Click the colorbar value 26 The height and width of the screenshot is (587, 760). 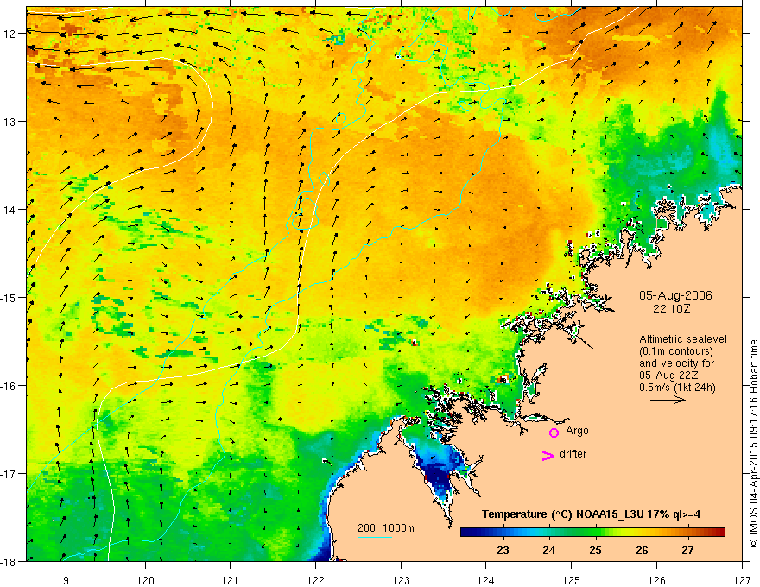[x=642, y=550]
